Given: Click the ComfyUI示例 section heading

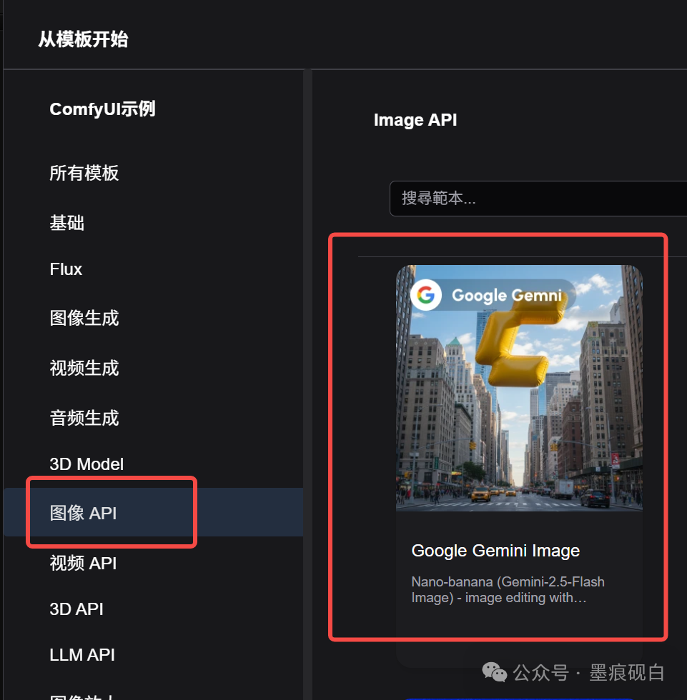Looking at the screenshot, I should (102, 109).
